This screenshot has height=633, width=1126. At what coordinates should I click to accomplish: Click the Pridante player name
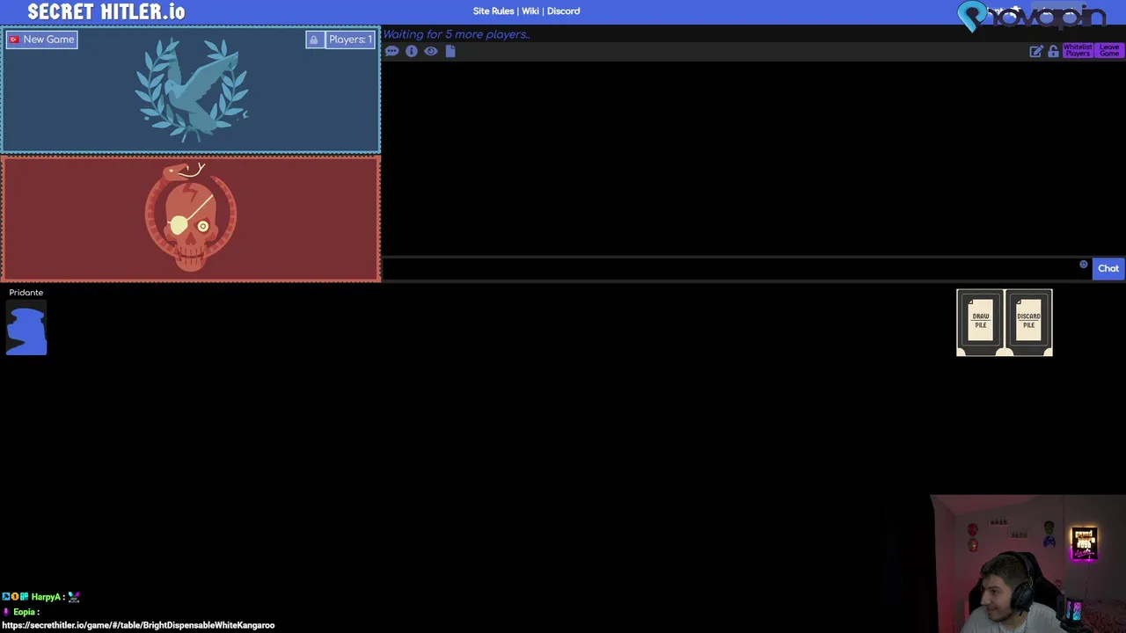[26, 293]
